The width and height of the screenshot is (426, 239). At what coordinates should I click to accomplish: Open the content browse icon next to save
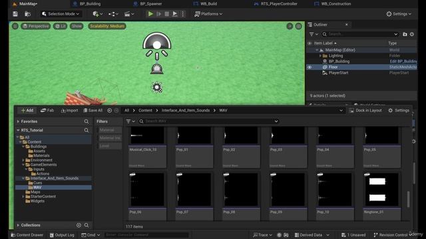27,14
